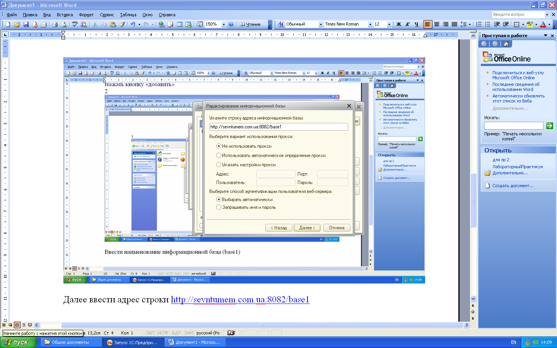Open Tables and Borders toolbar icon
Screen dimensions: 557x348
point(170,24)
